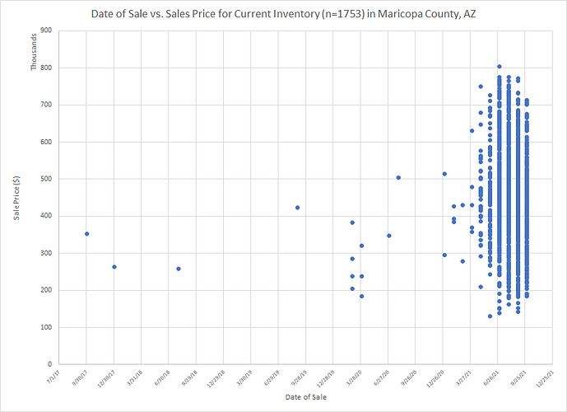Click the x-axis date label '6/29/19'

[x=272, y=377]
